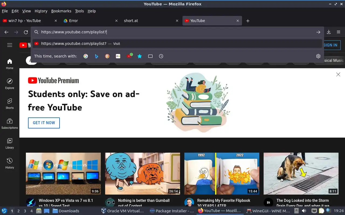The width and height of the screenshot is (345, 215).
Task: Open the Flipbook 1992 vs 2022 thumbnail
Action: click(x=222, y=174)
